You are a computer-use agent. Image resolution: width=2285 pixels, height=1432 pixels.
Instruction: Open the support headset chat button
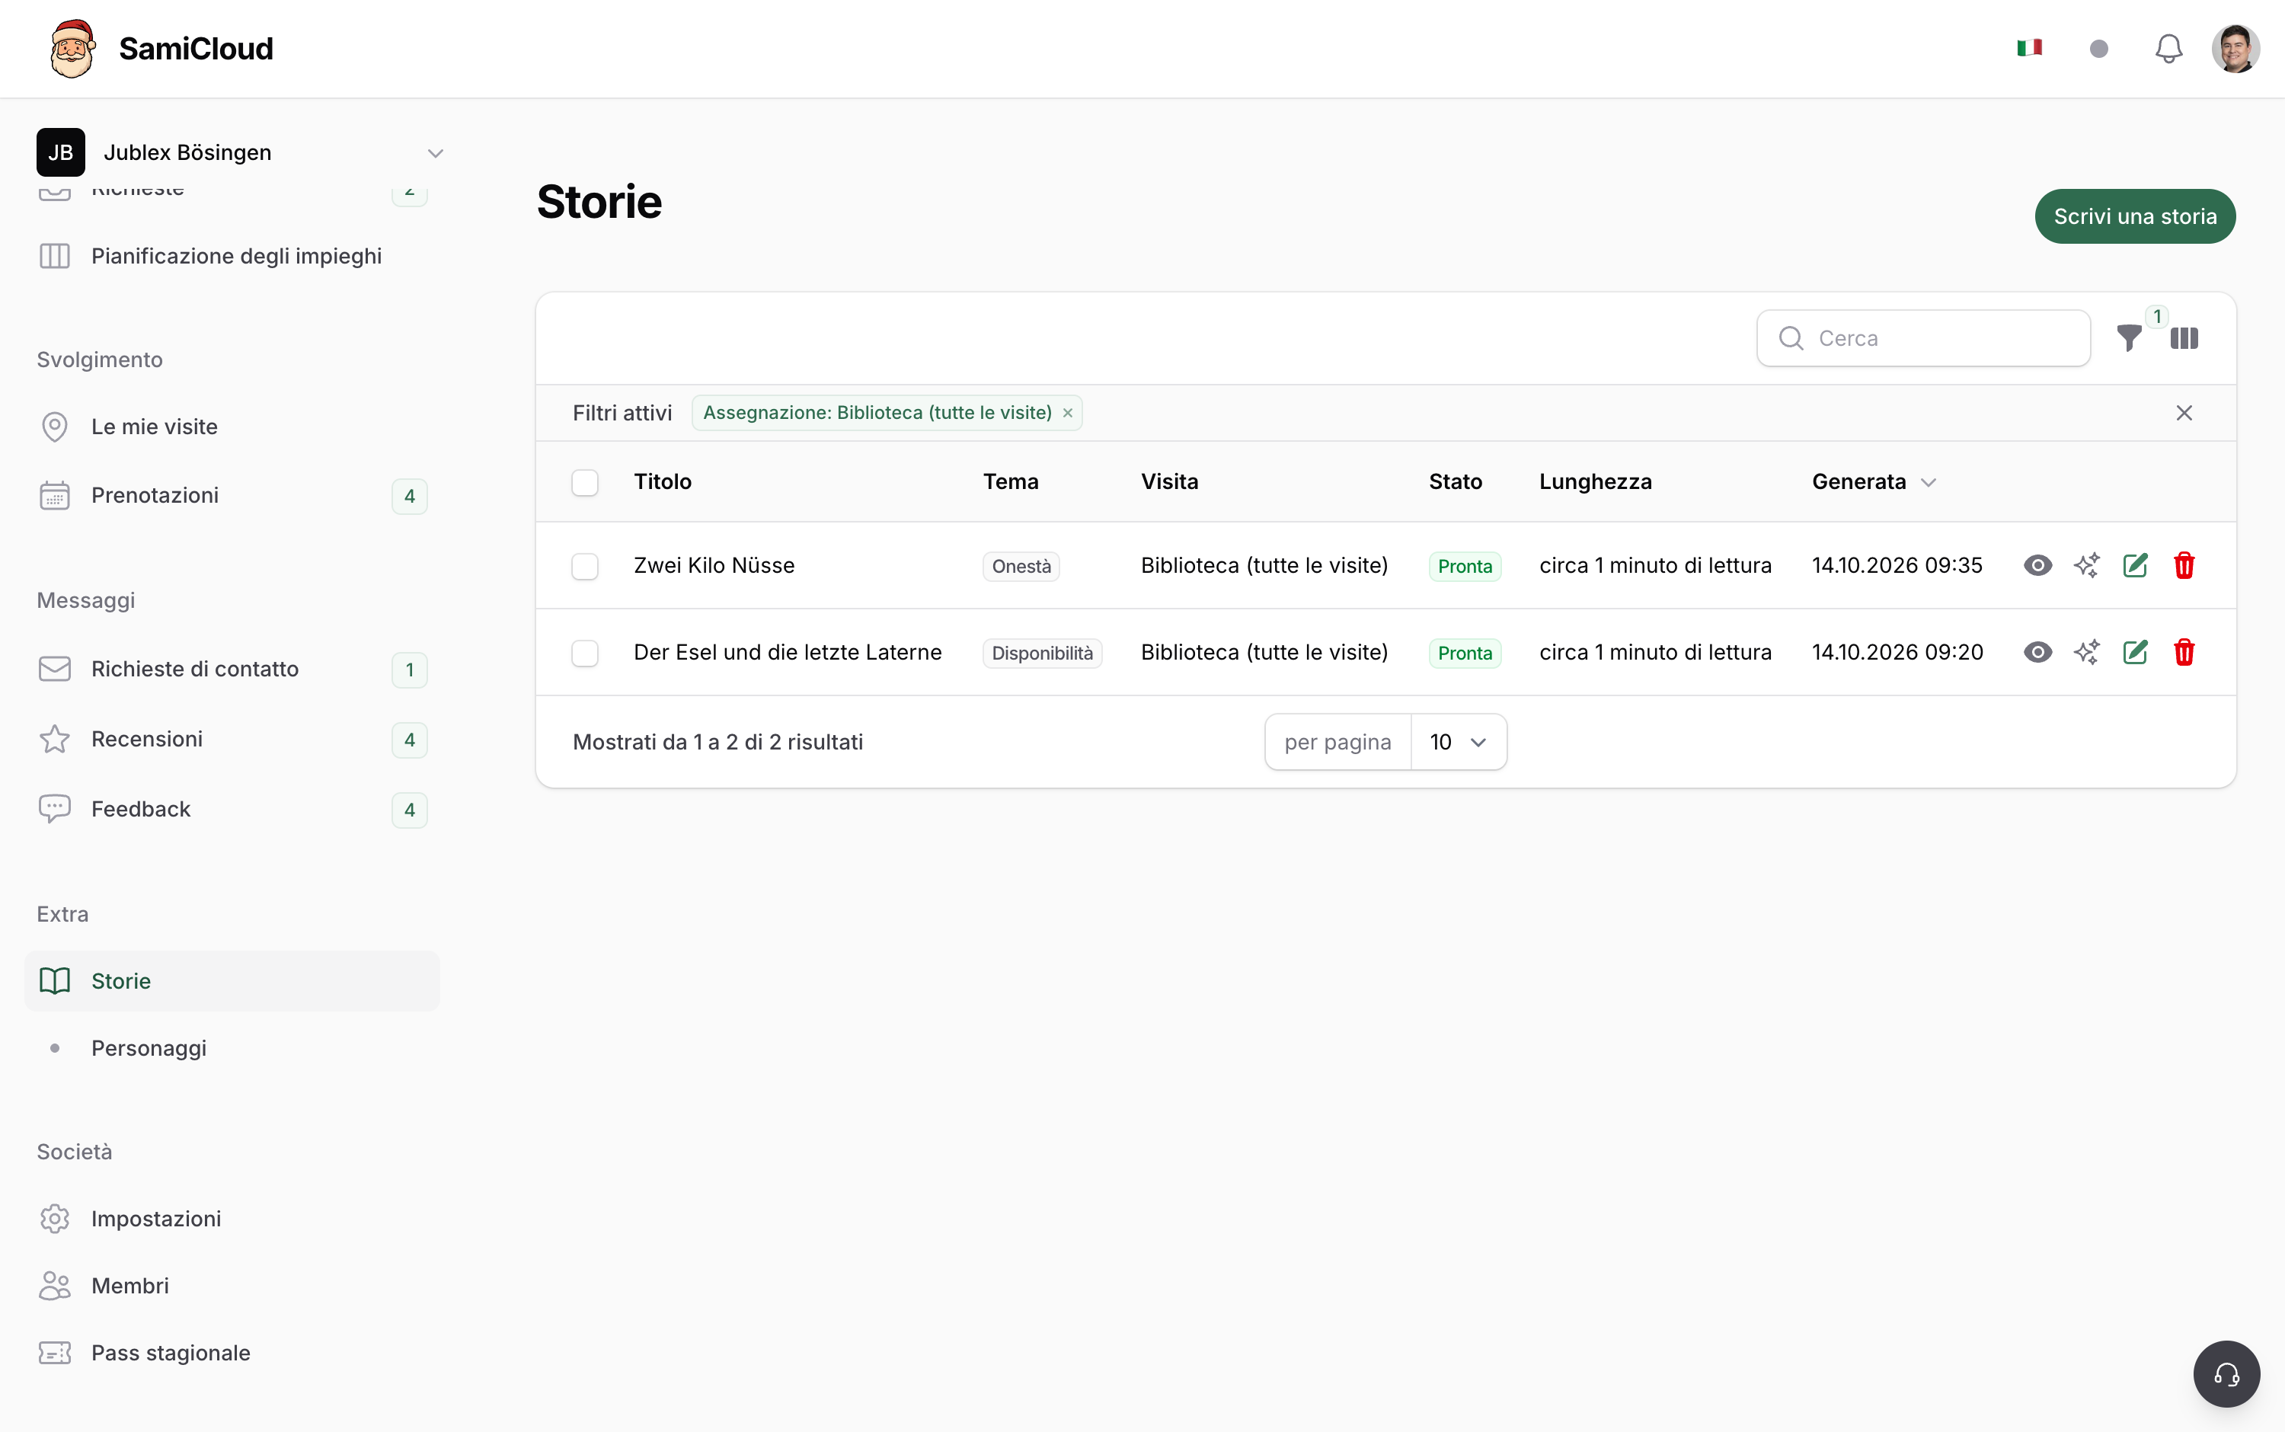pyautogui.click(x=2226, y=1374)
